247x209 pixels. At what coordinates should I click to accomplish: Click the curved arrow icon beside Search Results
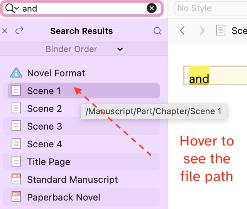pos(19,30)
